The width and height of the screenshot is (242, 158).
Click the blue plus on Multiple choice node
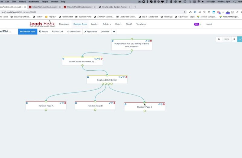point(113,41)
